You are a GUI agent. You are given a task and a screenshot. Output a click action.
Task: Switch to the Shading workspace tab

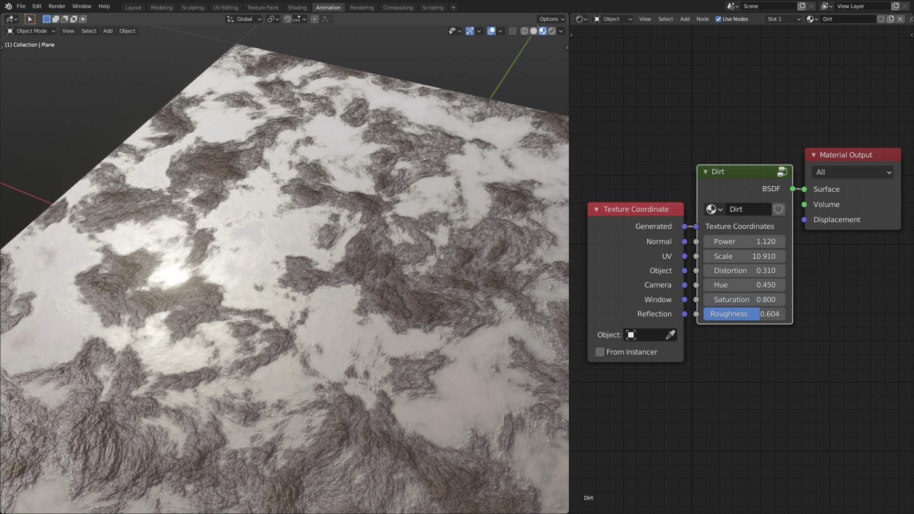click(x=297, y=7)
